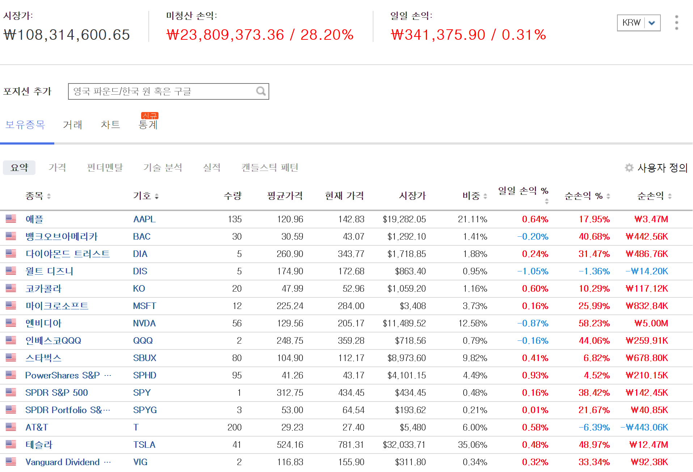Select the 펀더멘탈 view

(x=105, y=168)
